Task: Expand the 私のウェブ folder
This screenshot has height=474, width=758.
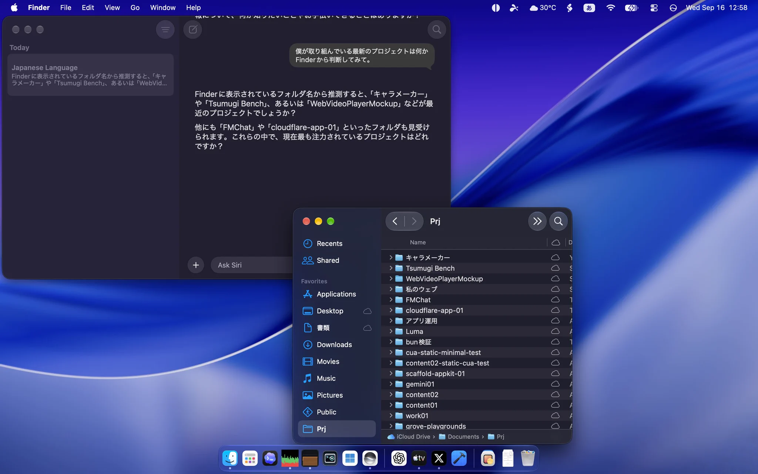Action: (391, 289)
